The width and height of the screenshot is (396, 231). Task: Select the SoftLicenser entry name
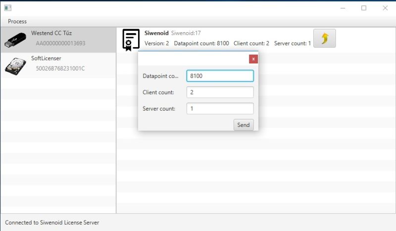tap(46, 58)
